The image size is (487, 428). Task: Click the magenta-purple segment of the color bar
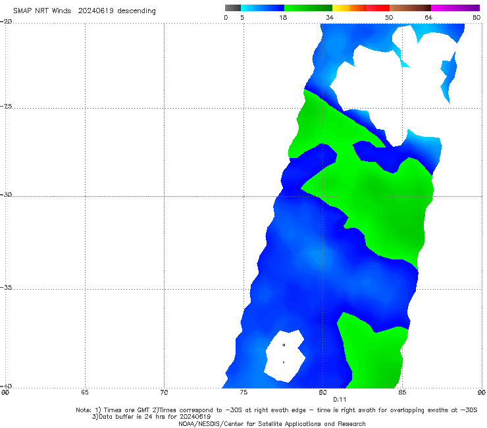coord(455,8)
